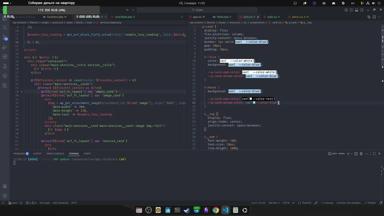Screen dimensions: 384x216
Task: Switch to fields.php tab
Action: [x=222, y=17]
